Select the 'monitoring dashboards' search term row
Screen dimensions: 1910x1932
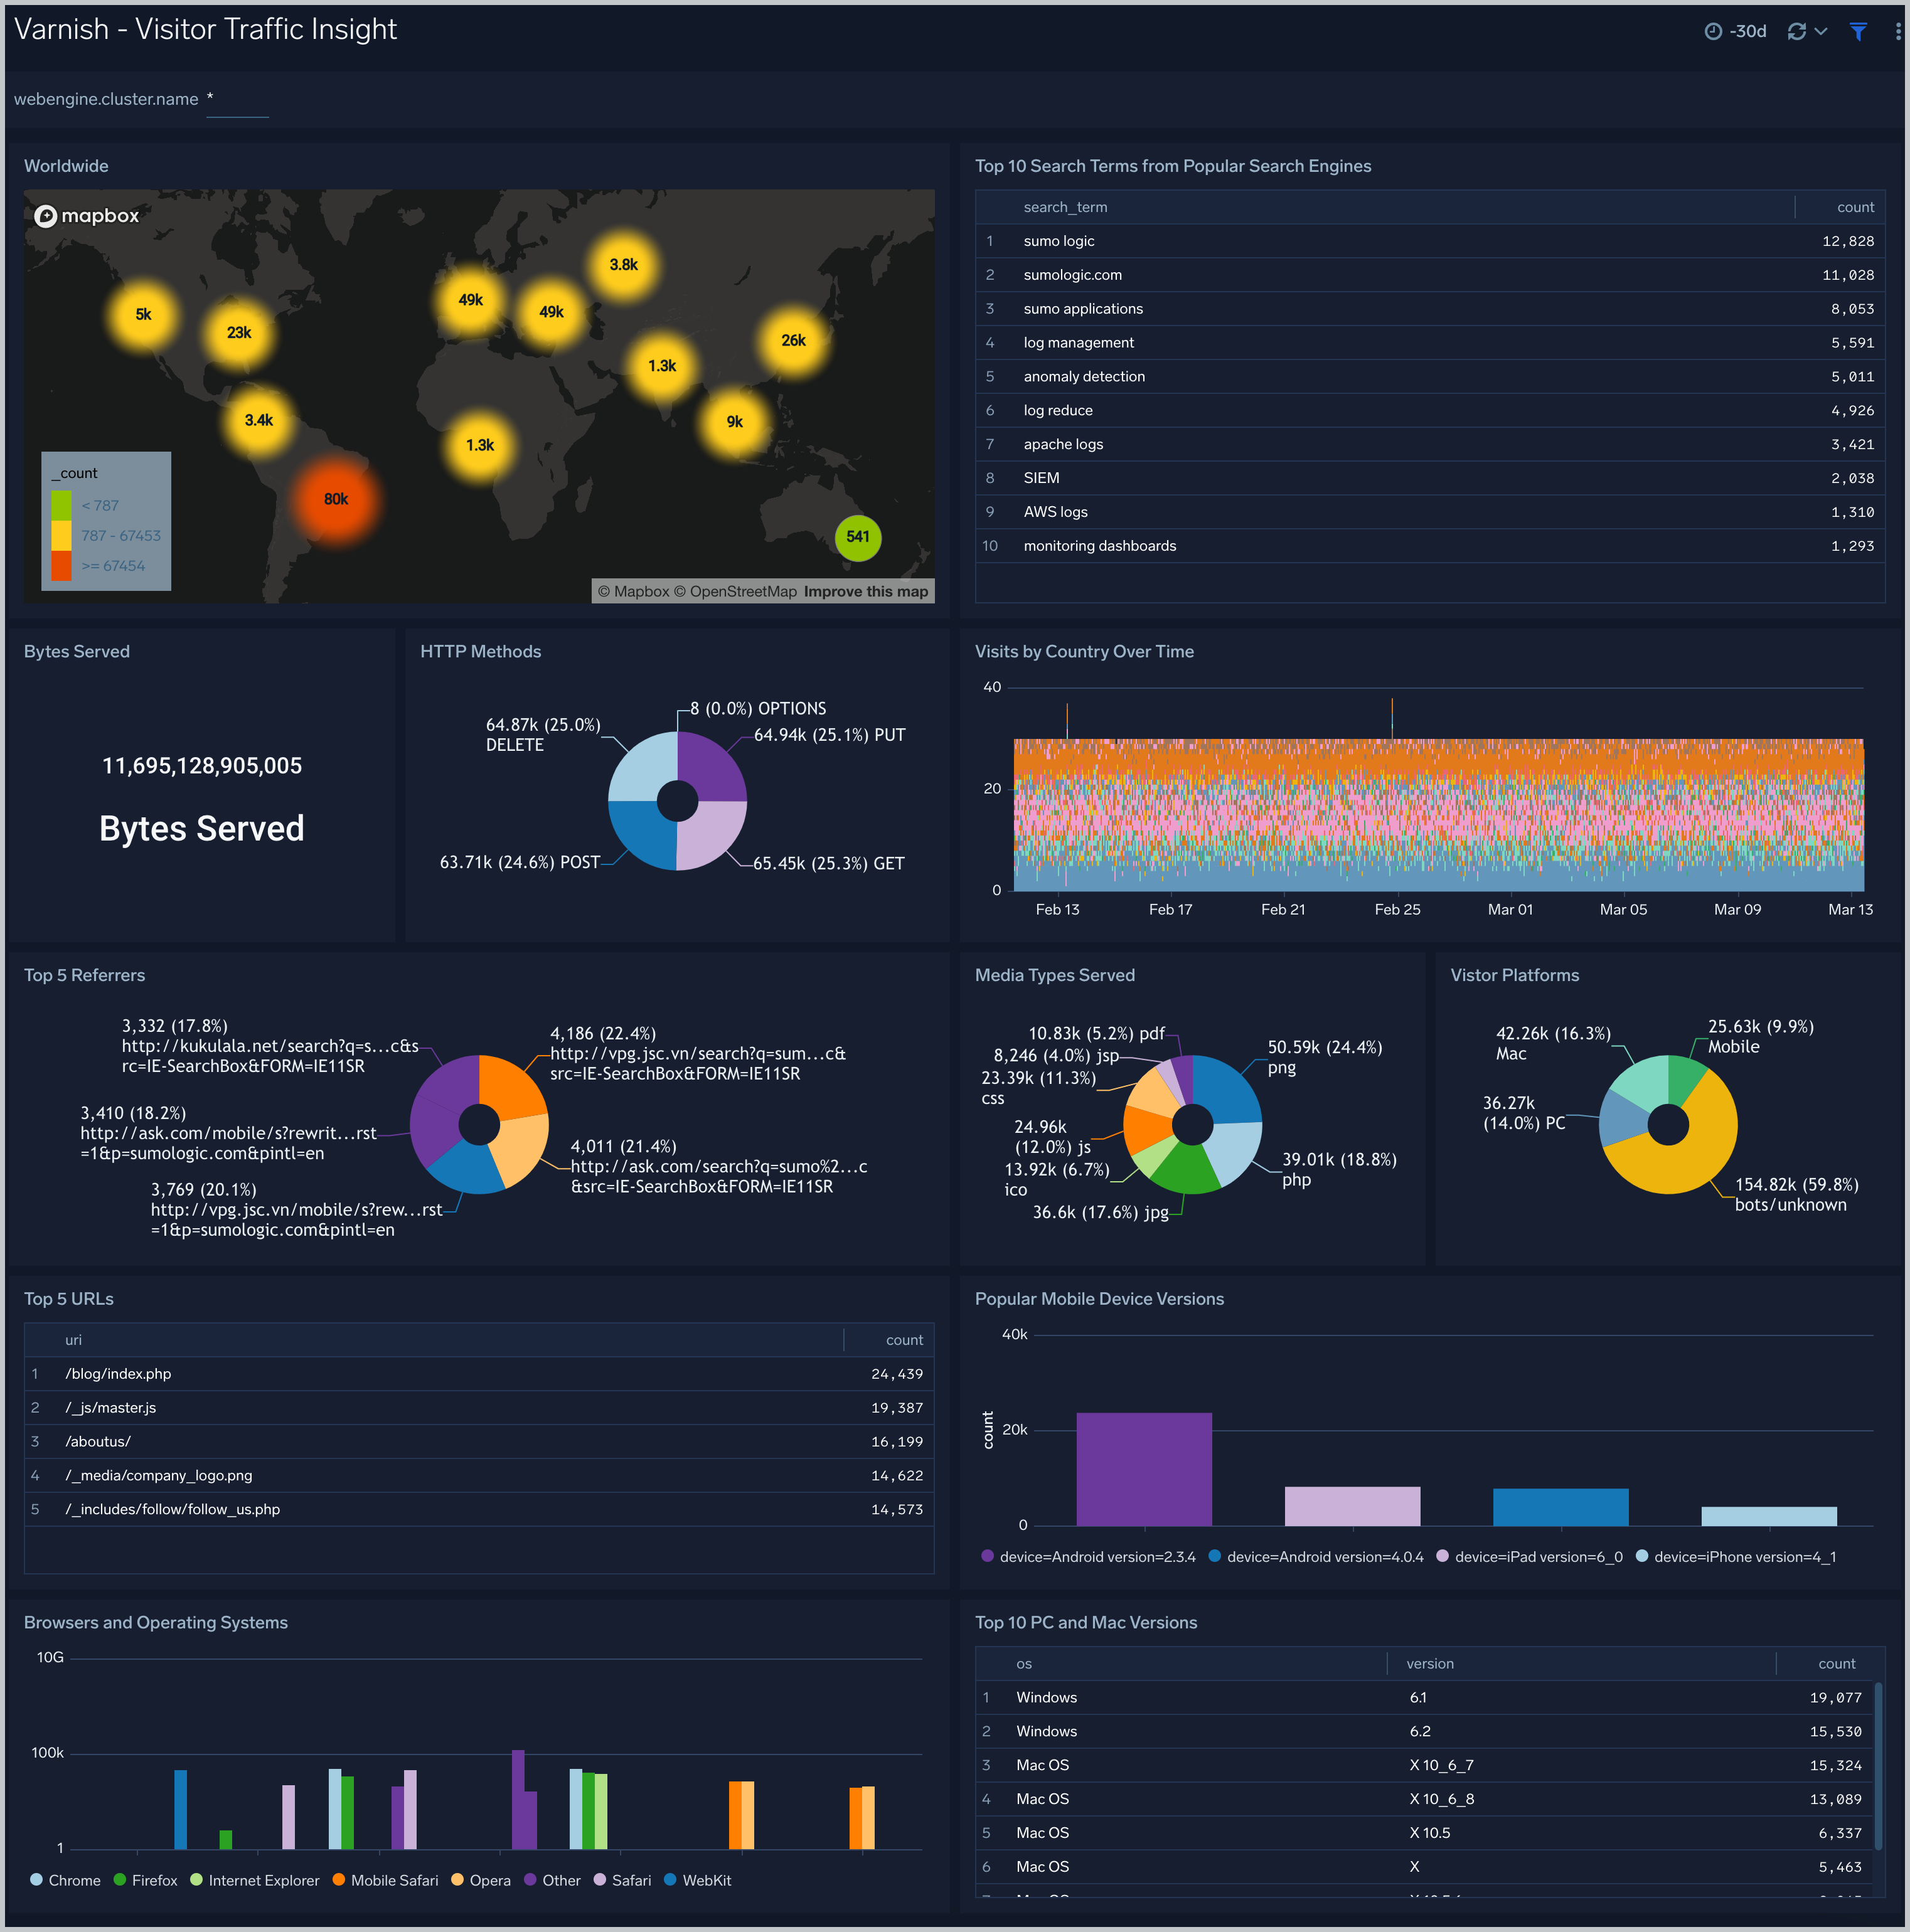[x=1430, y=546]
